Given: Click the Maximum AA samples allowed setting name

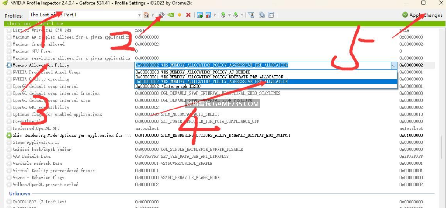Looking at the screenshot, I should tap(71, 37).
